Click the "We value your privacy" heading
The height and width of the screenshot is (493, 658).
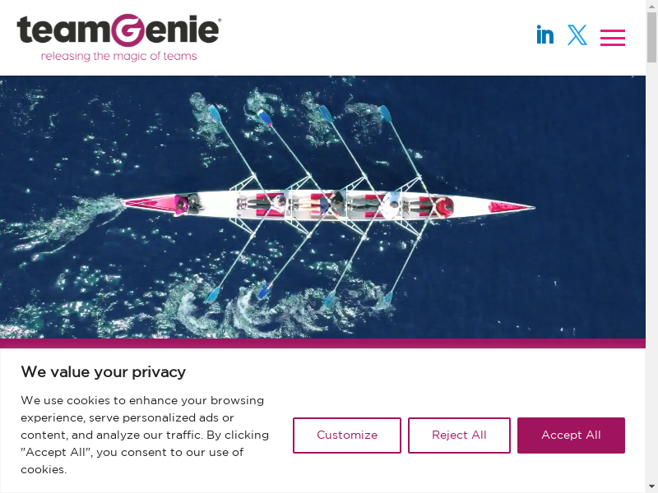[104, 372]
